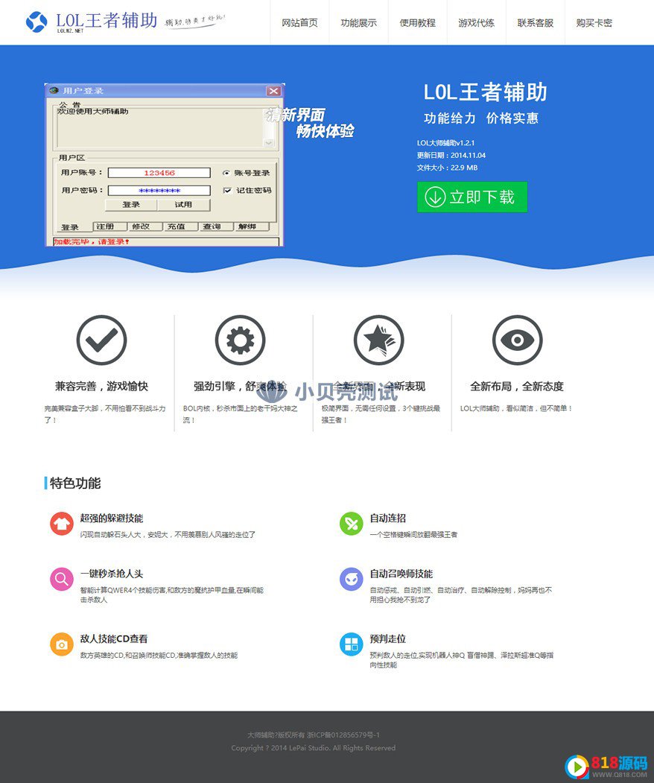Focus the 用户密码 password field
The height and width of the screenshot is (783, 654).
159,190
